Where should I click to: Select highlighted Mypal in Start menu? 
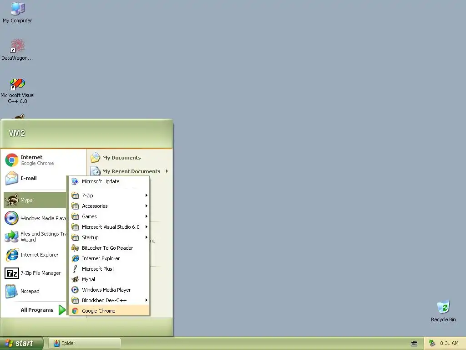[x=35, y=200]
